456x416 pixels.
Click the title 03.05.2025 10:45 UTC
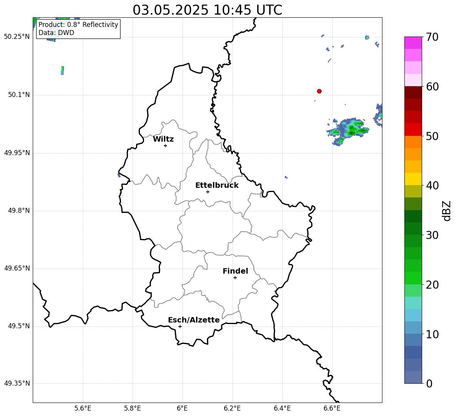[207, 10]
